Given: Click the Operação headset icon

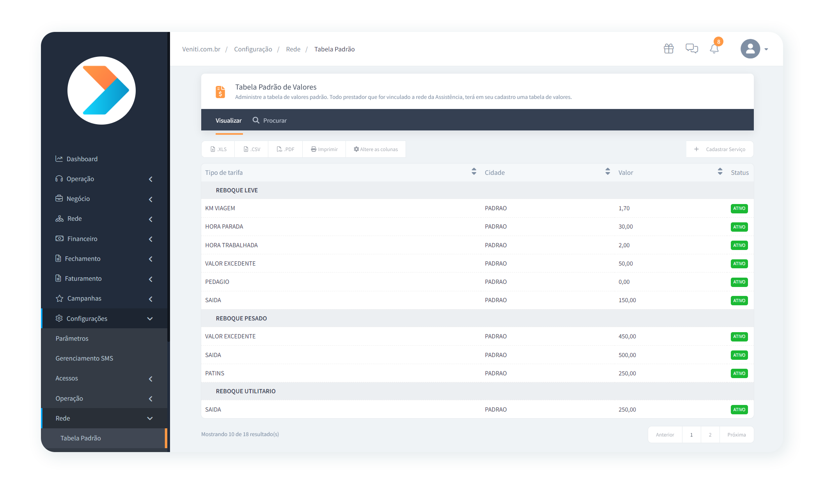Looking at the screenshot, I should pyautogui.click(x=59, y=179).
